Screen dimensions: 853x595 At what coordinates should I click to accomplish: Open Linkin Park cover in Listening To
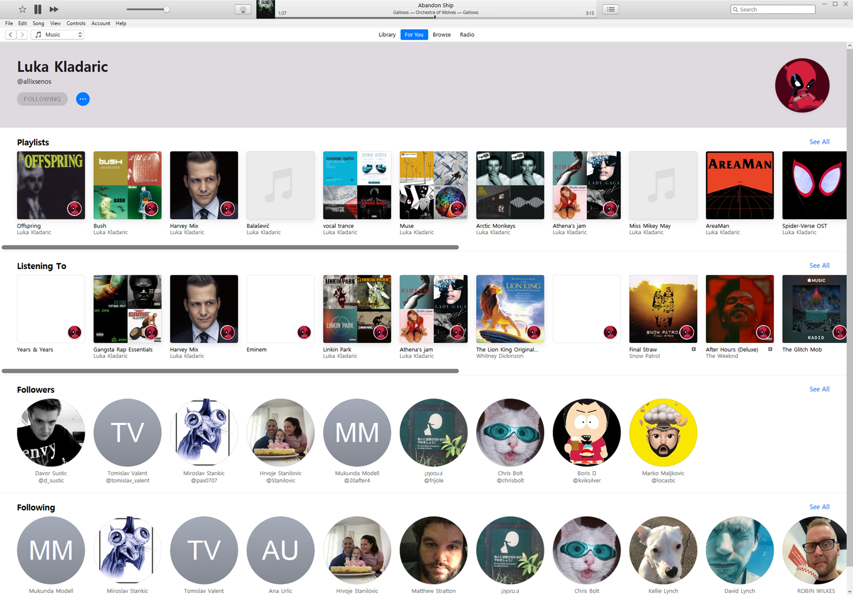(357, 309)
